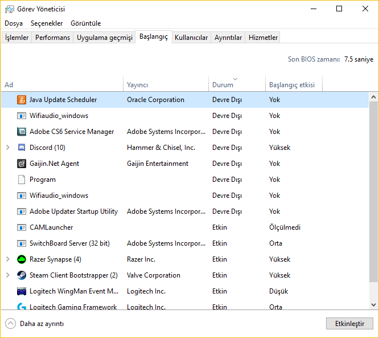Image resolution: width=379 pixels, height=338 pixels.
Task: Select the blank Program file icon
Action: click(x=22, y=180)
